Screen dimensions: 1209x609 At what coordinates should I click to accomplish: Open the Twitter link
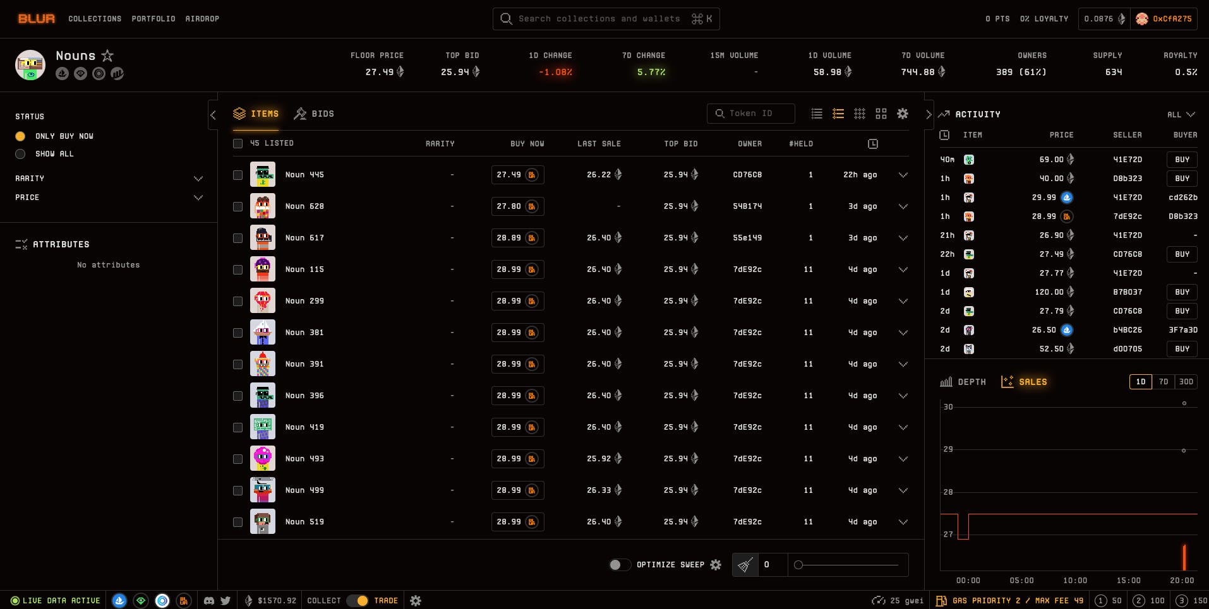pyautogui.click(x=226, y=601)
